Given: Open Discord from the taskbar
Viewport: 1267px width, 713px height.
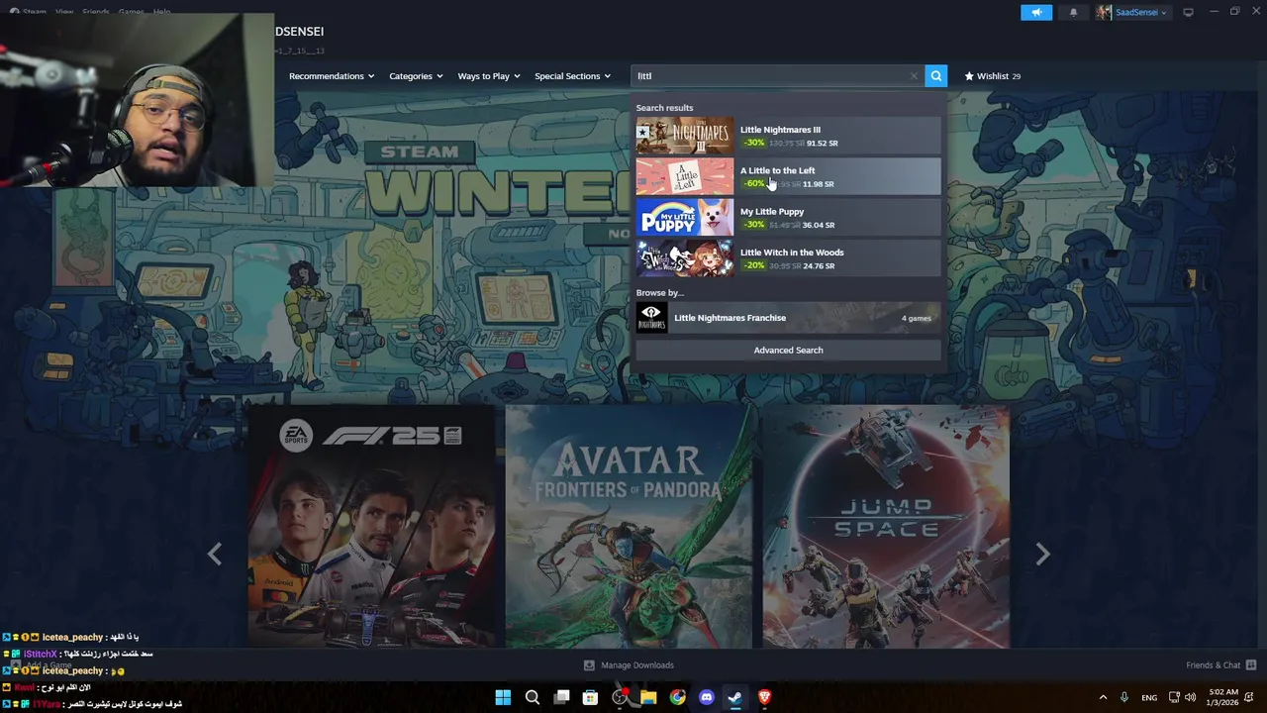Looking at the screenshot, I should click(x=706, y=697).
